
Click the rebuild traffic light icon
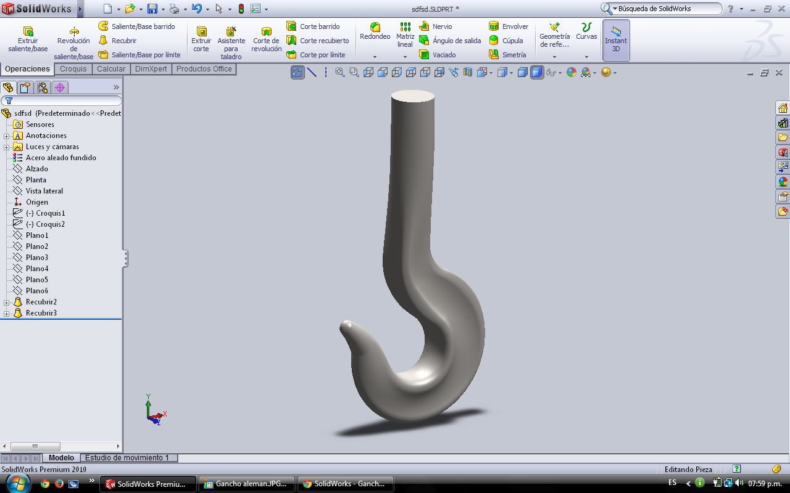pyautogui.click(x=241, y=9)
